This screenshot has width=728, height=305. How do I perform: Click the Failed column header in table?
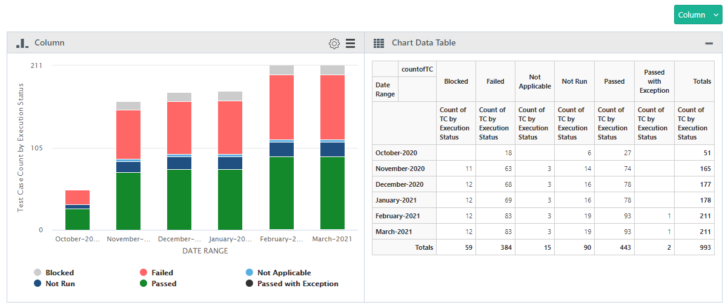(495, 81)
